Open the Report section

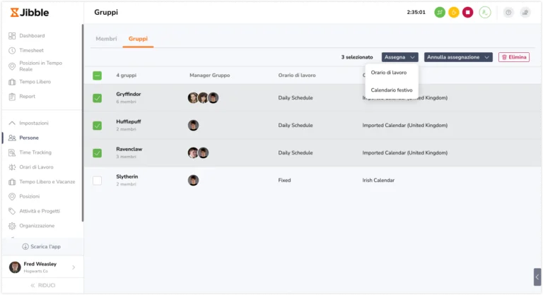tap(27, 97)
